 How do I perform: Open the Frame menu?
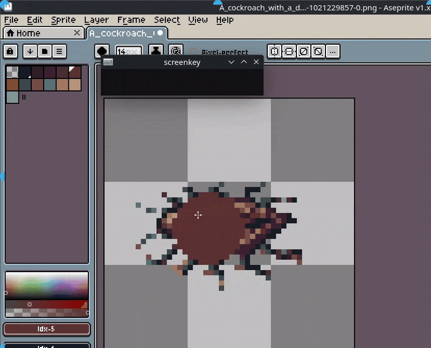(131, 20)
